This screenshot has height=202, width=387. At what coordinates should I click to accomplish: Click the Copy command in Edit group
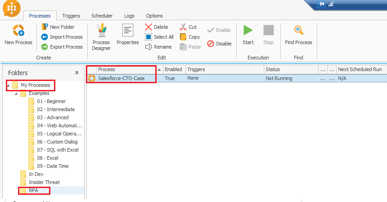click(x=190, y=37)
